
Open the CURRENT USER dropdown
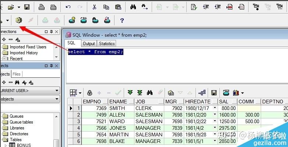tap(57, 91)
